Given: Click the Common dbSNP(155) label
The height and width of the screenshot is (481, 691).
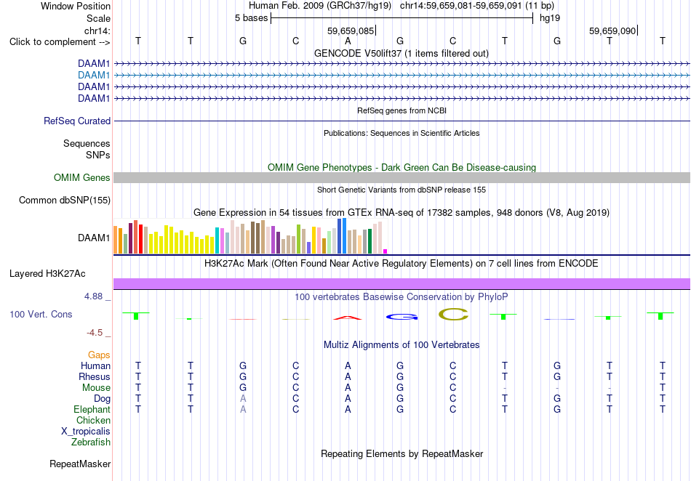Looking at the screenshot, I should point(64,201).
